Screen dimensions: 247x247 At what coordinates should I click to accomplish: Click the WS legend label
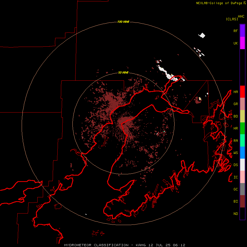(x=235, y=153)
